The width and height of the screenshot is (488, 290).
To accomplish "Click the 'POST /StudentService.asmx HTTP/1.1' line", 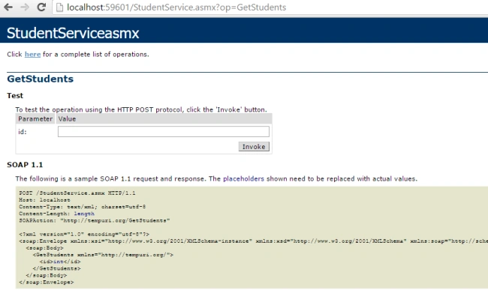I will (77, 193).
